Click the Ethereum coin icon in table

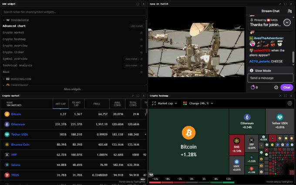(7, 124)
